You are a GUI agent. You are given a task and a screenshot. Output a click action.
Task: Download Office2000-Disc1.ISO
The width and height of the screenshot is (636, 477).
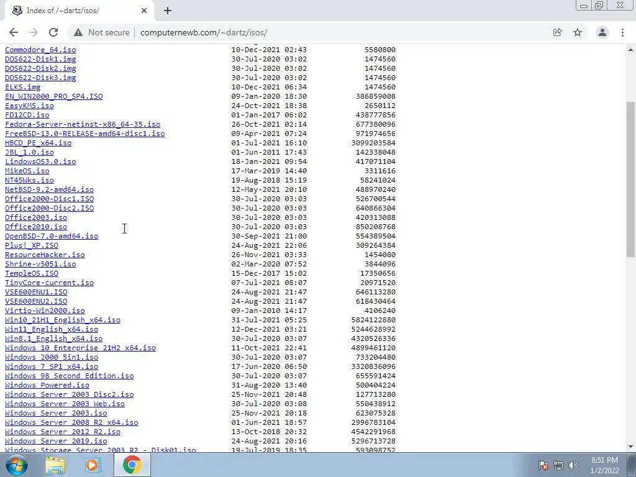tap(49, 199)
